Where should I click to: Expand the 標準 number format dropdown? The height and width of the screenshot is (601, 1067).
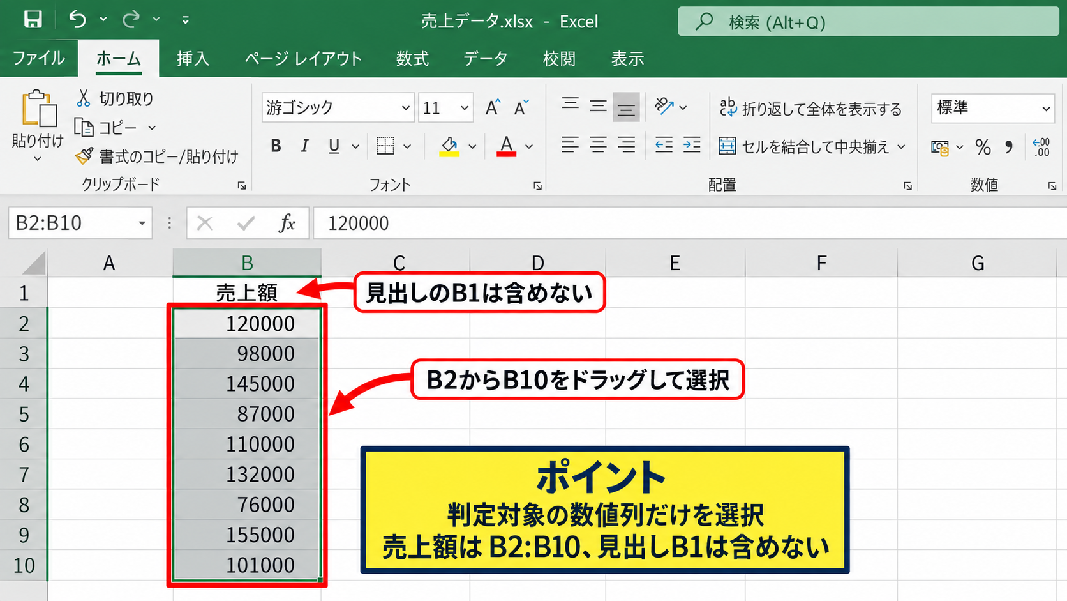[1045, 108]
